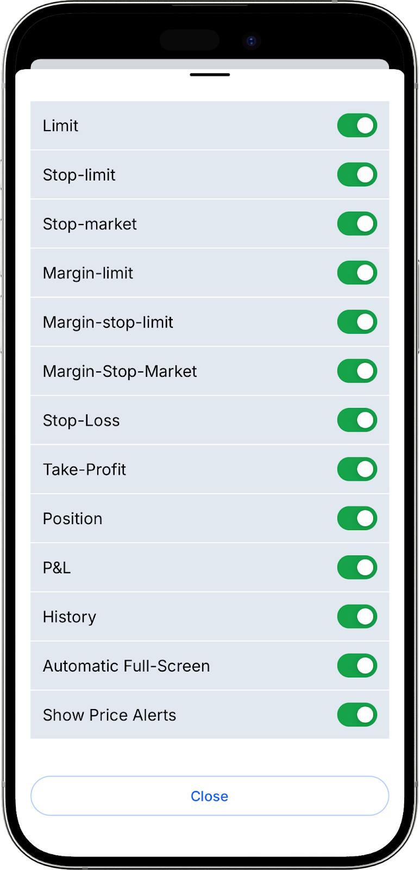Turn off the Stop-Loss switch
The height and width of the screenshot is (870, 420).
pos(357,420)
